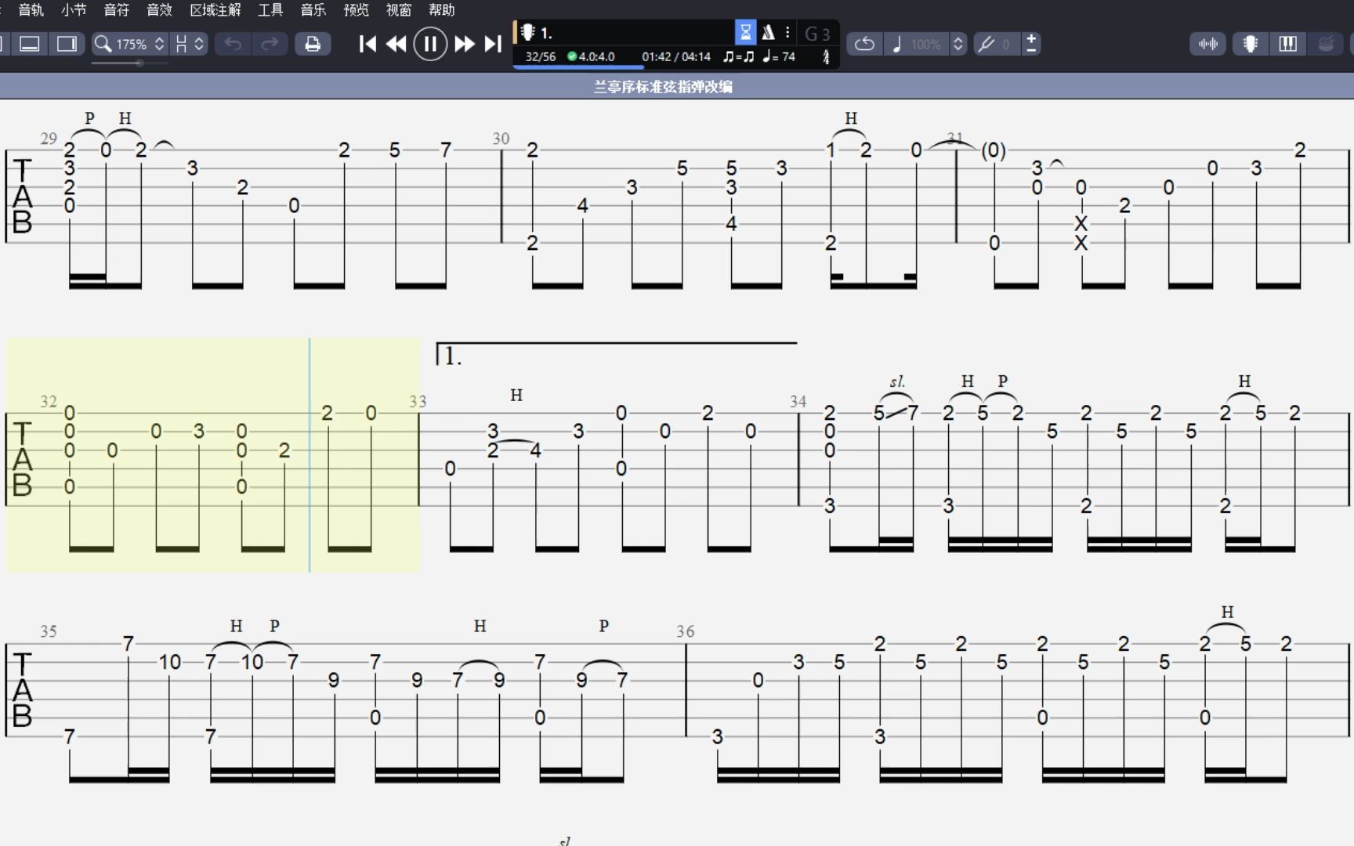Screen dimensions: 1354x846
Task: Select track name '1.' in the display
Action: point(546,33)
